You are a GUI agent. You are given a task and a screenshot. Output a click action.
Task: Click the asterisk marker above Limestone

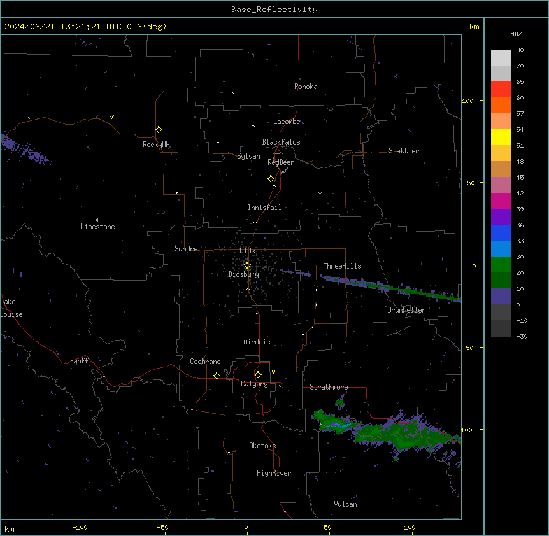click(97, 220)
